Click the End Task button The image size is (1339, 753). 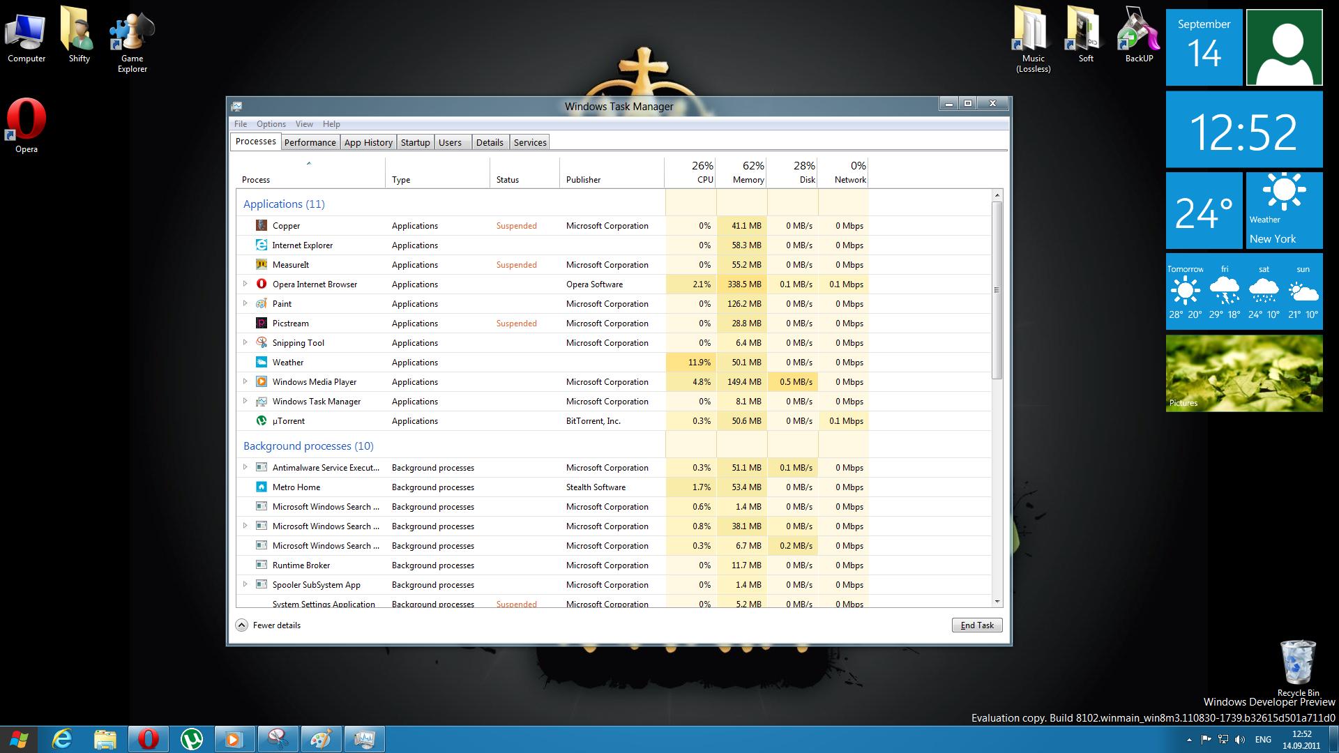977,625
